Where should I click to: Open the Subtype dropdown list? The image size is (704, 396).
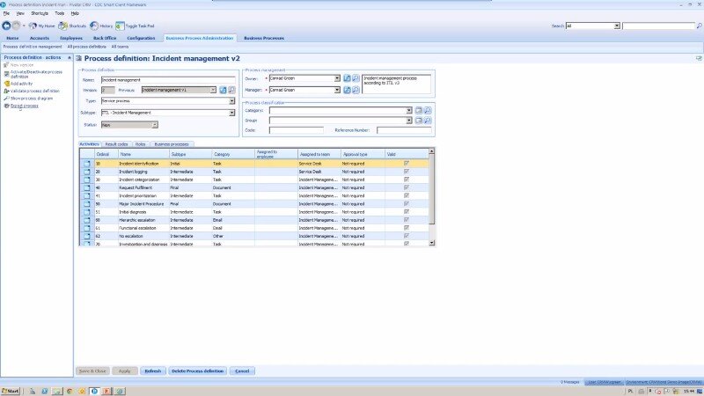tap(231, 113)
